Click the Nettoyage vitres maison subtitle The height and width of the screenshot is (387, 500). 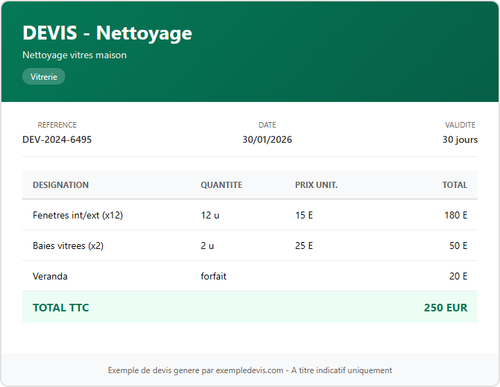[x=74, y=55]
